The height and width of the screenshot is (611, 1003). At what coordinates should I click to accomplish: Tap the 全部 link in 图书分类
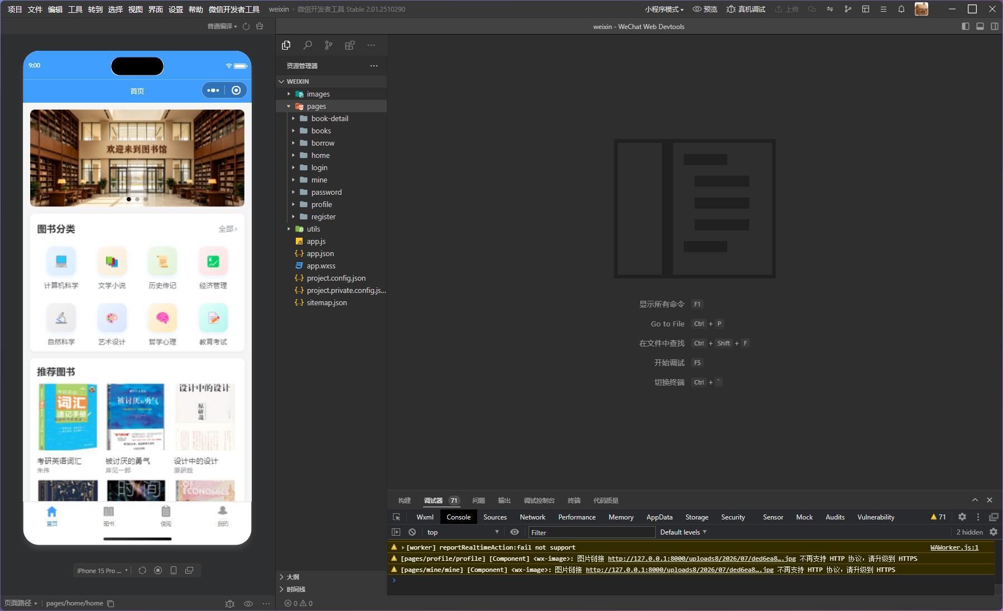tap(228, 229)
